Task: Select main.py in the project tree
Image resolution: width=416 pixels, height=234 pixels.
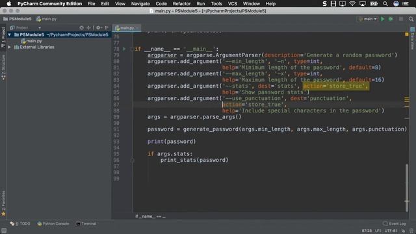Action: tap(32, 41)
